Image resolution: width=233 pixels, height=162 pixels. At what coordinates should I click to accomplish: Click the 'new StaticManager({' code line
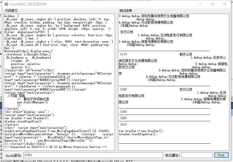(x=33, y=102)
